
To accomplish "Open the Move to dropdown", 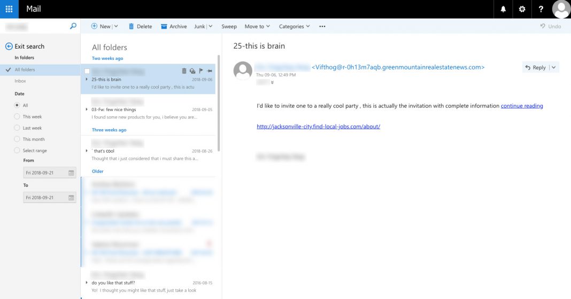I will point(257,26).
